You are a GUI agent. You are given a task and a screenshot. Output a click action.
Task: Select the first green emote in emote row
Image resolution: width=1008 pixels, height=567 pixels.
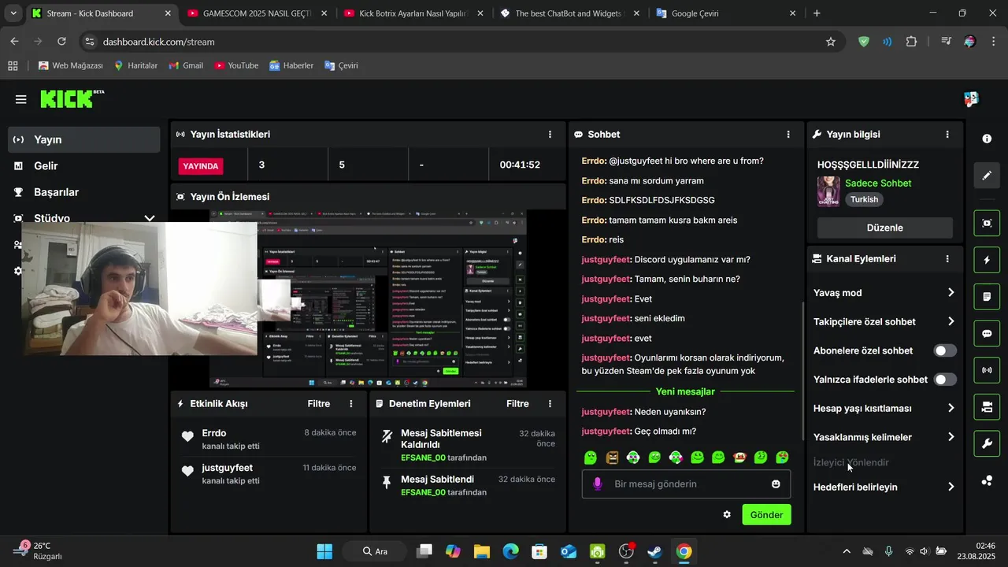tap(591, 458)
